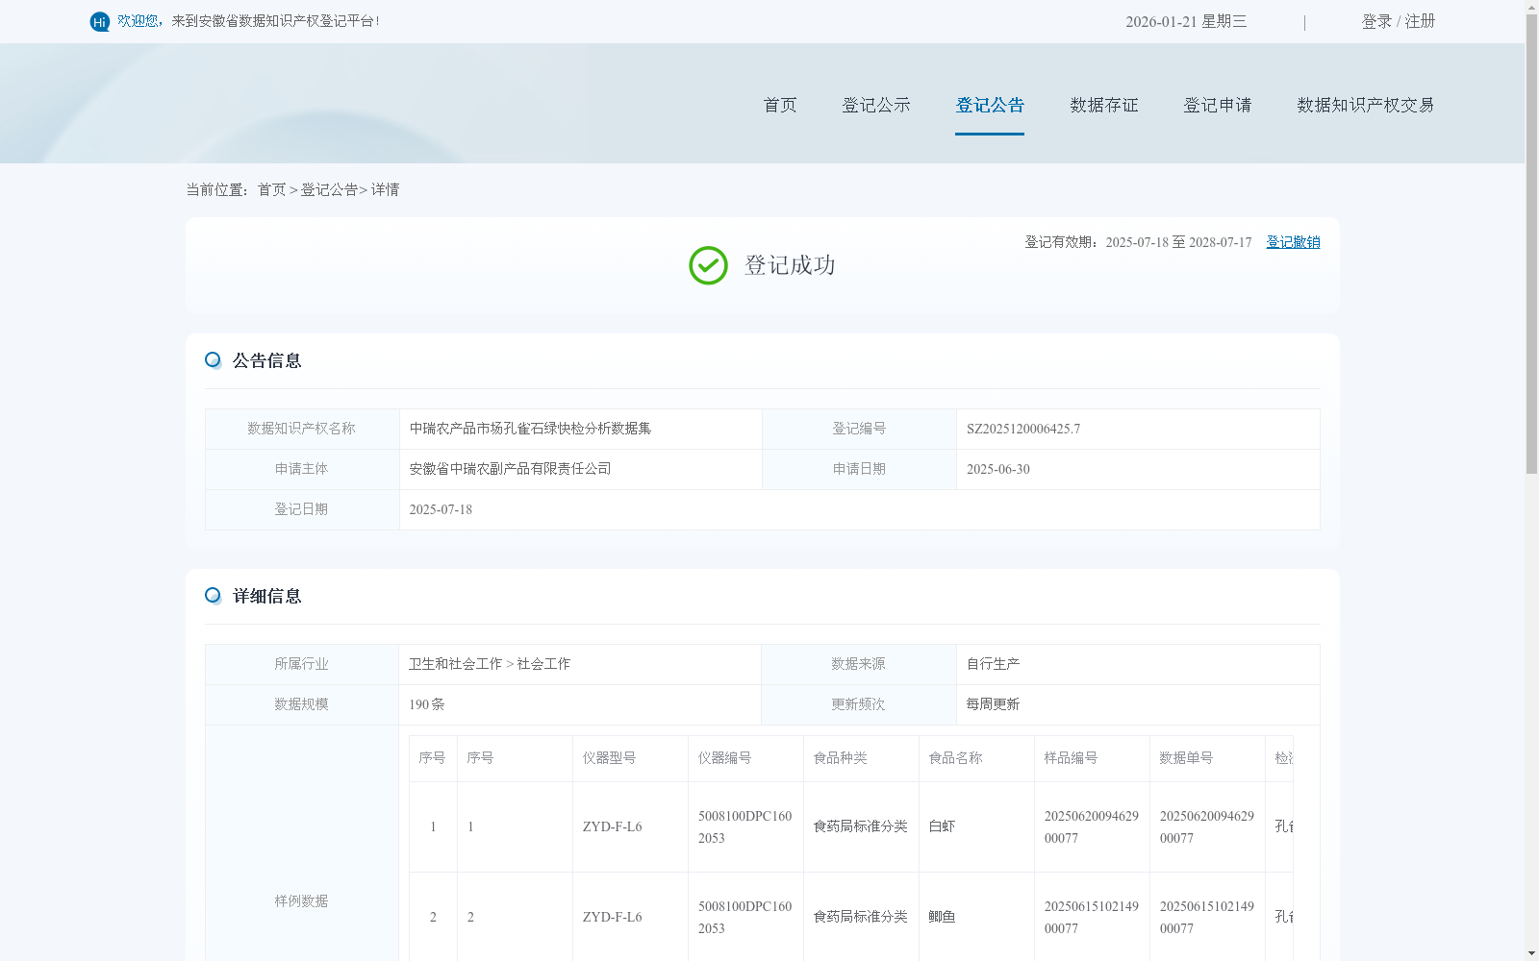Screen dimensions: 1539x961
Task: Select registration date 2025-07-18 cell
Action: coord(859,509)
